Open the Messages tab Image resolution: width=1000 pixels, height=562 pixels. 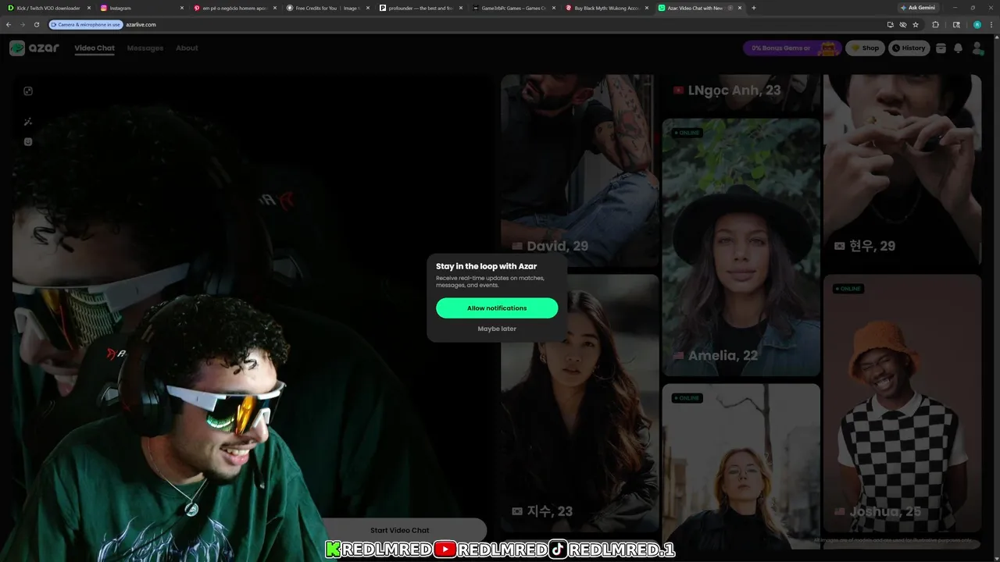(x=145, y=48)
